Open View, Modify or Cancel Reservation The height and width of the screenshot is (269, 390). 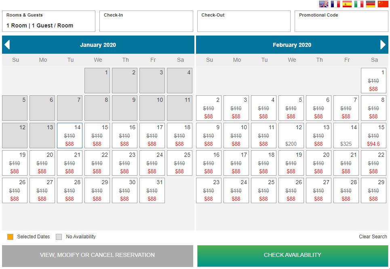tap(97, 255)
